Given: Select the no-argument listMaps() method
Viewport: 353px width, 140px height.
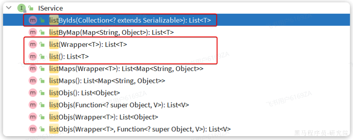Looking at the screenshot, I should (107, 81).
